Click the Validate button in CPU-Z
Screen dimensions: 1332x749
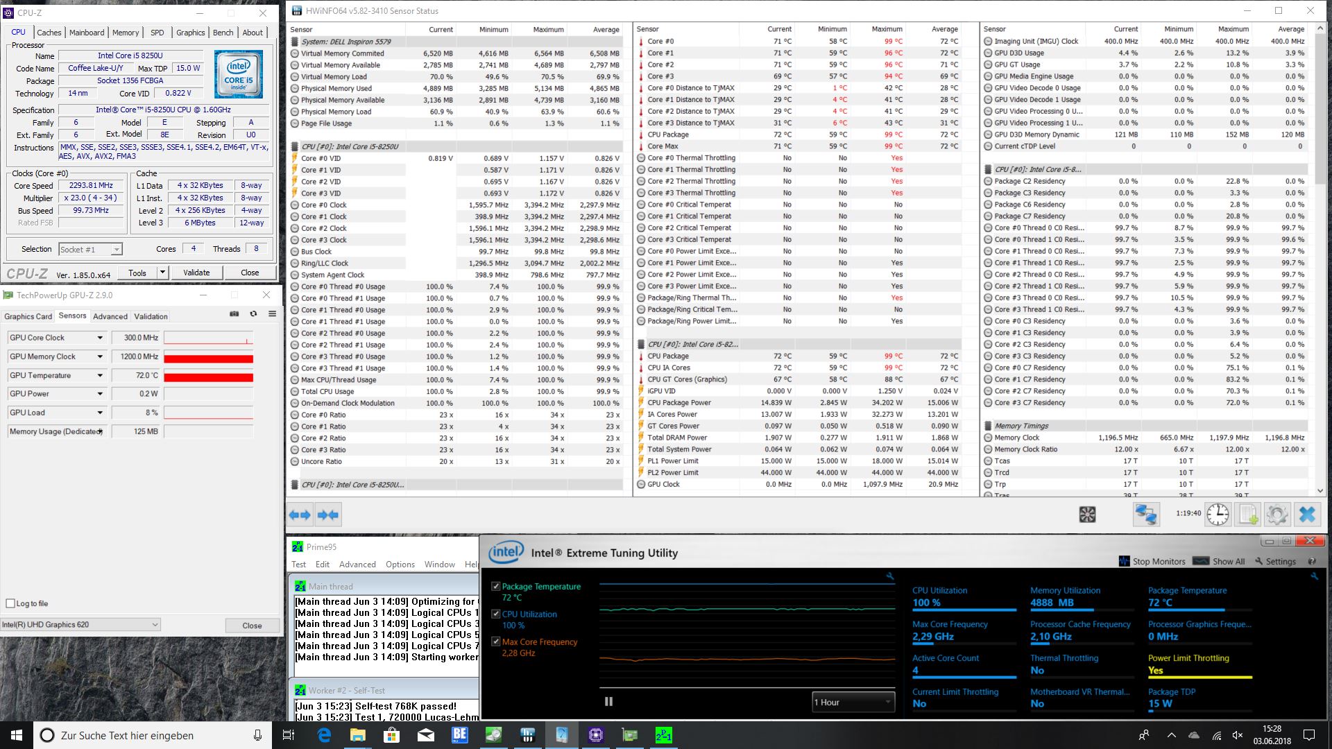coord(196,273)
